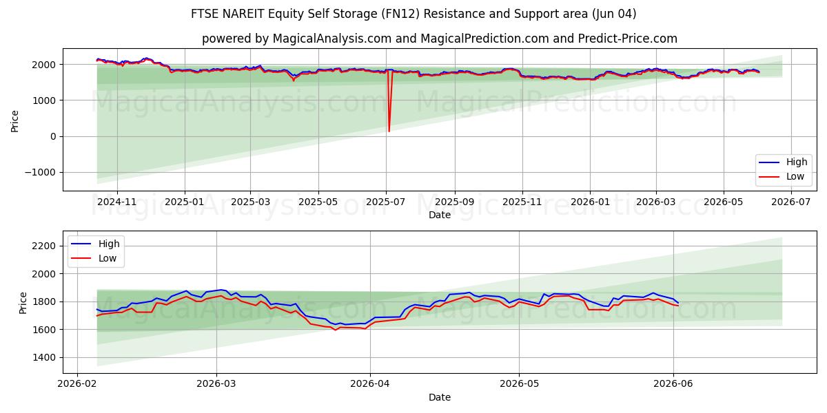The height and width of the screenshot is (413, 827).
Task: Click the 'Date' axis label under the top chart
Action: [440, 215]
